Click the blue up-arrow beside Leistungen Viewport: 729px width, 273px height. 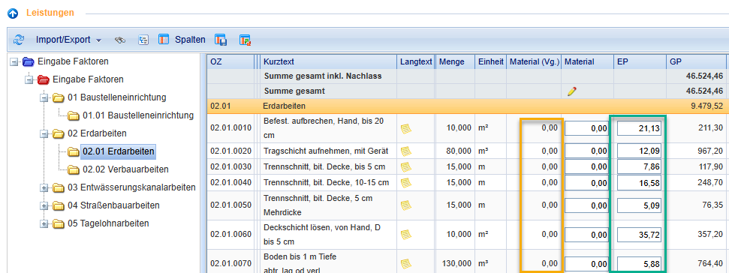pyautogui.click(x=13, y=13)
